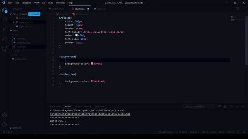
Task: Open the Run and Debug view
Action: pos(4,39)
